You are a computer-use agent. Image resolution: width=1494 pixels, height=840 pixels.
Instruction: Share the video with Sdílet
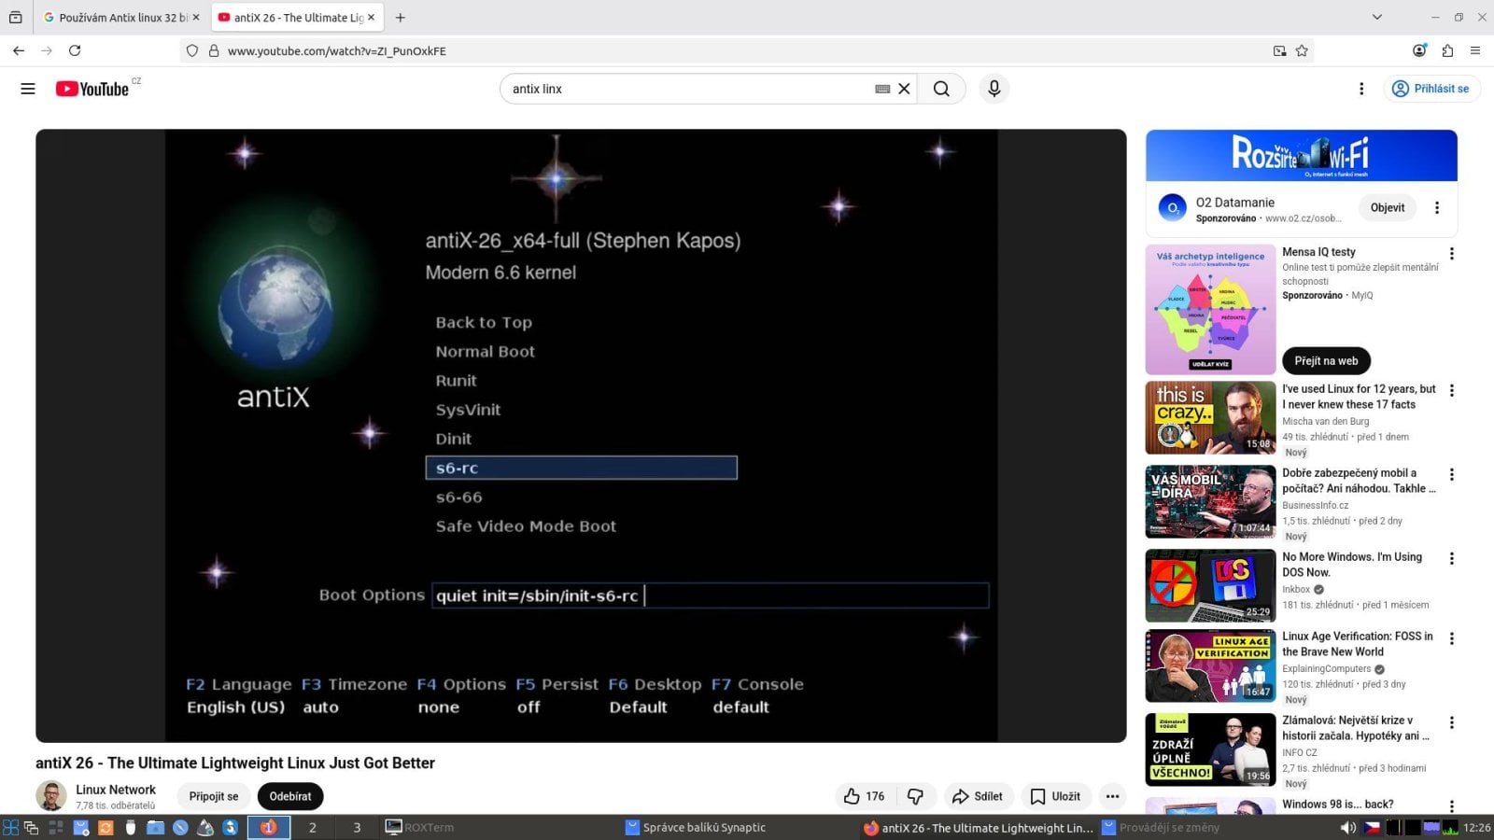click(x=978, y=796)
